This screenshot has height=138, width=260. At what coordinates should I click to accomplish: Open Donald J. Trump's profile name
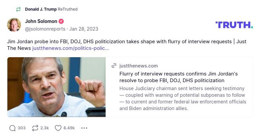(x=41, y=9)
